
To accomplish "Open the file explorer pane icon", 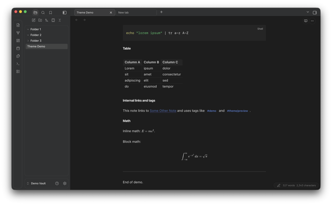I will [x=36, y=13].
